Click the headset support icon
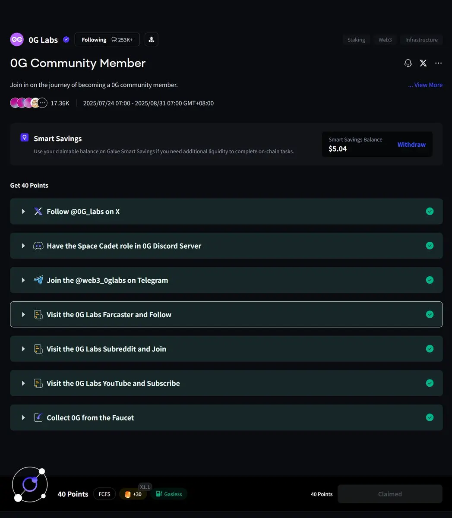 coord(408,63)
